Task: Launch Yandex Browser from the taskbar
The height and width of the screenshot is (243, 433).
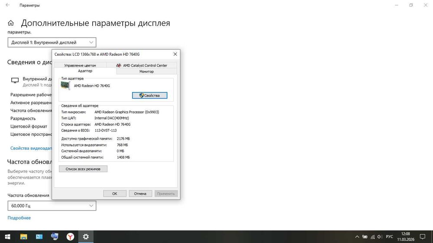Action: 70,237
